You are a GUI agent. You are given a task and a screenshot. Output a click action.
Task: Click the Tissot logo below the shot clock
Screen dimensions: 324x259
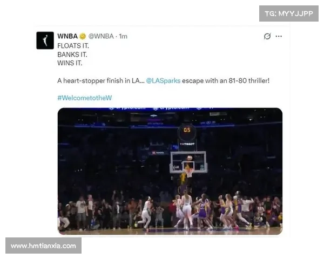(x=187, y=144)
